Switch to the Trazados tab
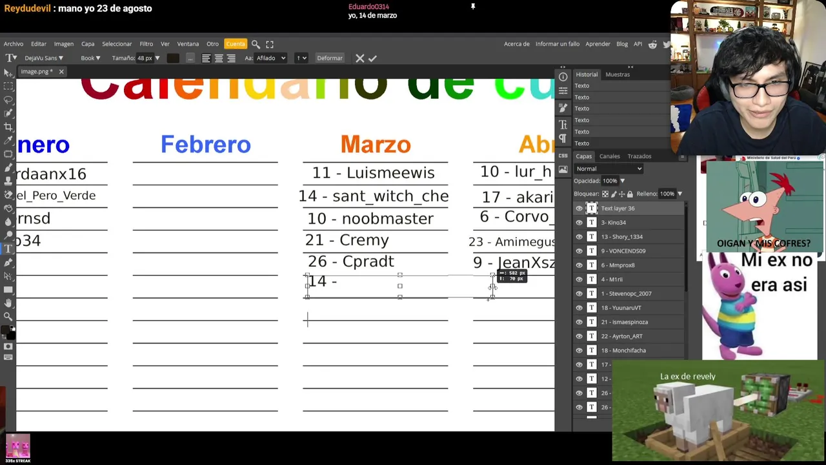826x465 pixels. 640,156
